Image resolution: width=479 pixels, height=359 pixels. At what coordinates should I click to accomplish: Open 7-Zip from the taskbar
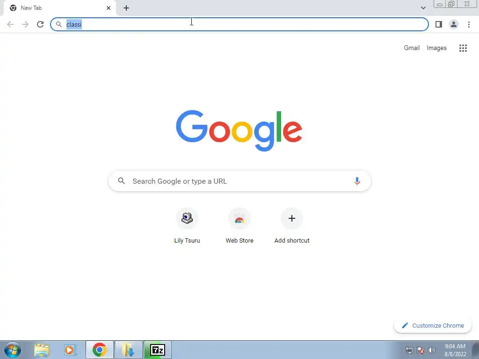158,350
